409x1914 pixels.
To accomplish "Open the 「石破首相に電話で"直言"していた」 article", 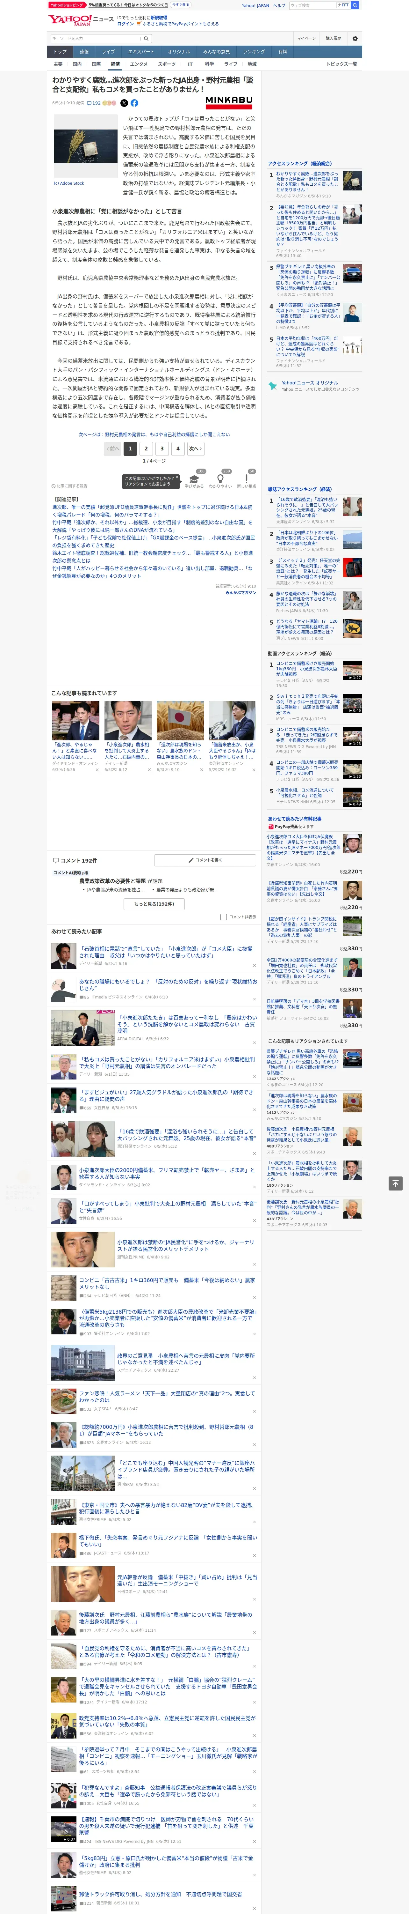I will coord(166,952).
